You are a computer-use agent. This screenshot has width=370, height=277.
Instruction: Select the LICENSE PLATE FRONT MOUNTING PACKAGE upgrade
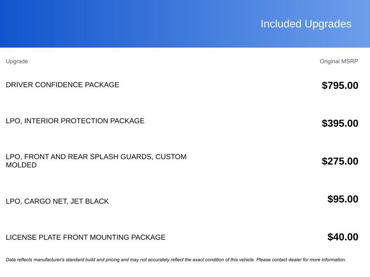[x=85, y=237]
